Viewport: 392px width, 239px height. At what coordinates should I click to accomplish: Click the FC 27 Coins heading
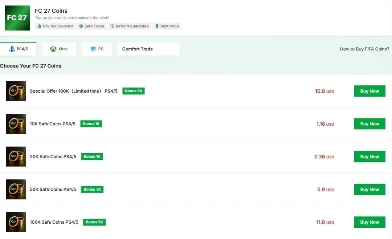click(51, 11)
